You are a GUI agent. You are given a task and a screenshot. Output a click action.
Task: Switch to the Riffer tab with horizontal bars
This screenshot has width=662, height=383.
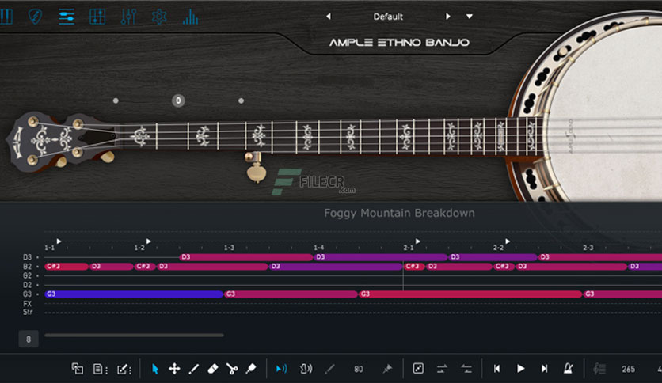click(67, 17)
